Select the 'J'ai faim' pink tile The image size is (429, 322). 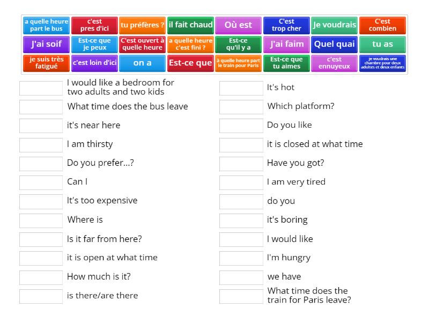click(286, 44)
